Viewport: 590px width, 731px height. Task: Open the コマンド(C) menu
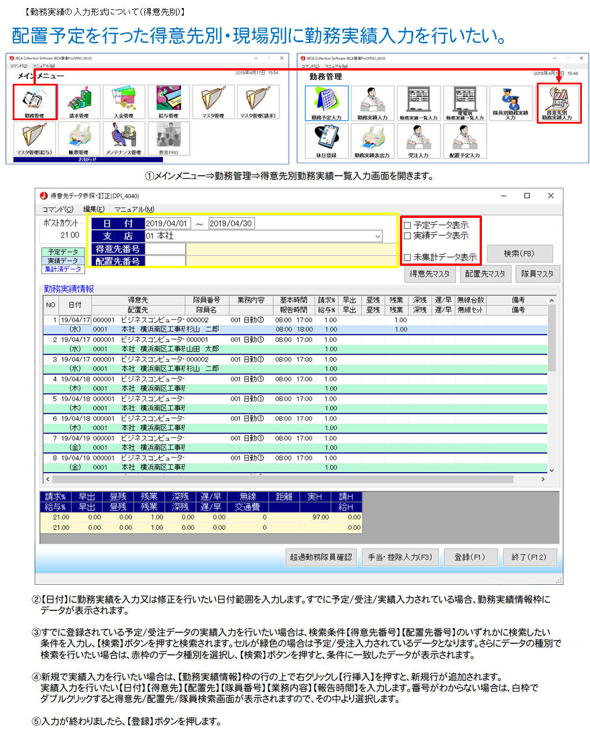coord(58,209)
